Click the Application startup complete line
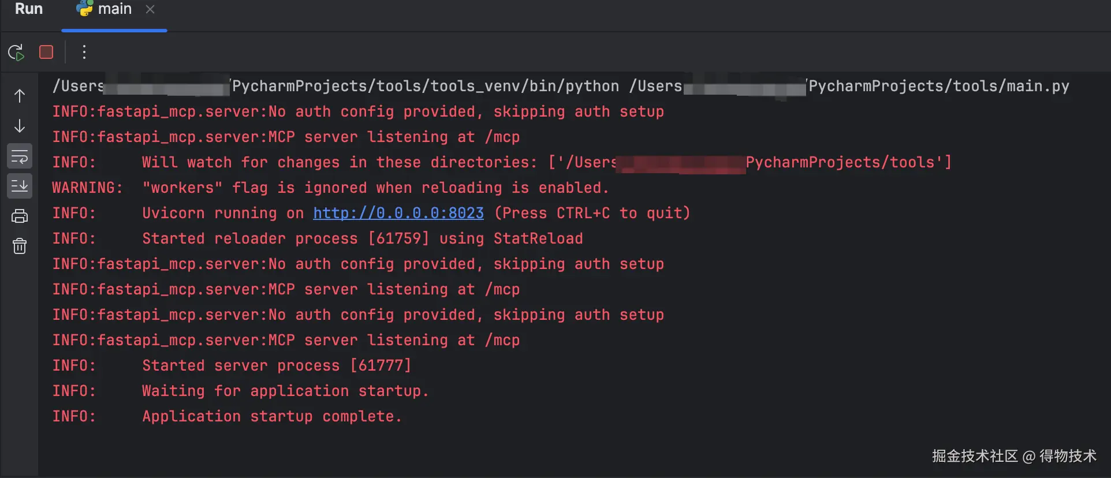 271,416
